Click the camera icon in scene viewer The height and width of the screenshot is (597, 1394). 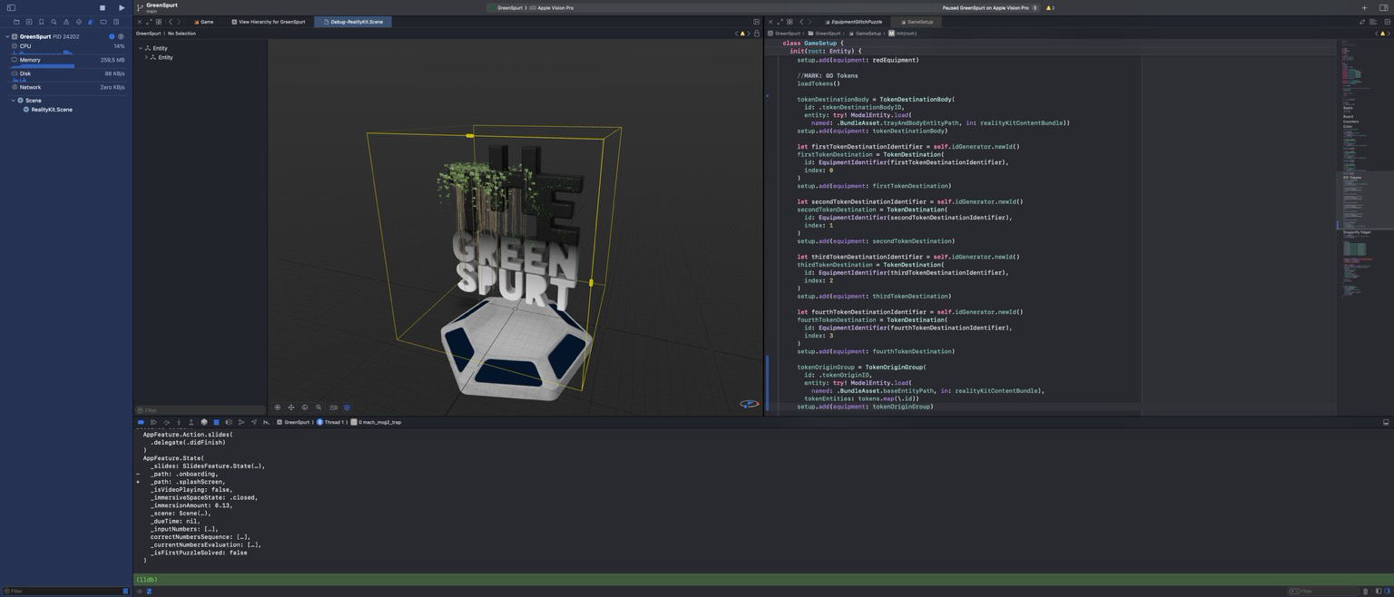pyautogui.click(x=333, y=407)
